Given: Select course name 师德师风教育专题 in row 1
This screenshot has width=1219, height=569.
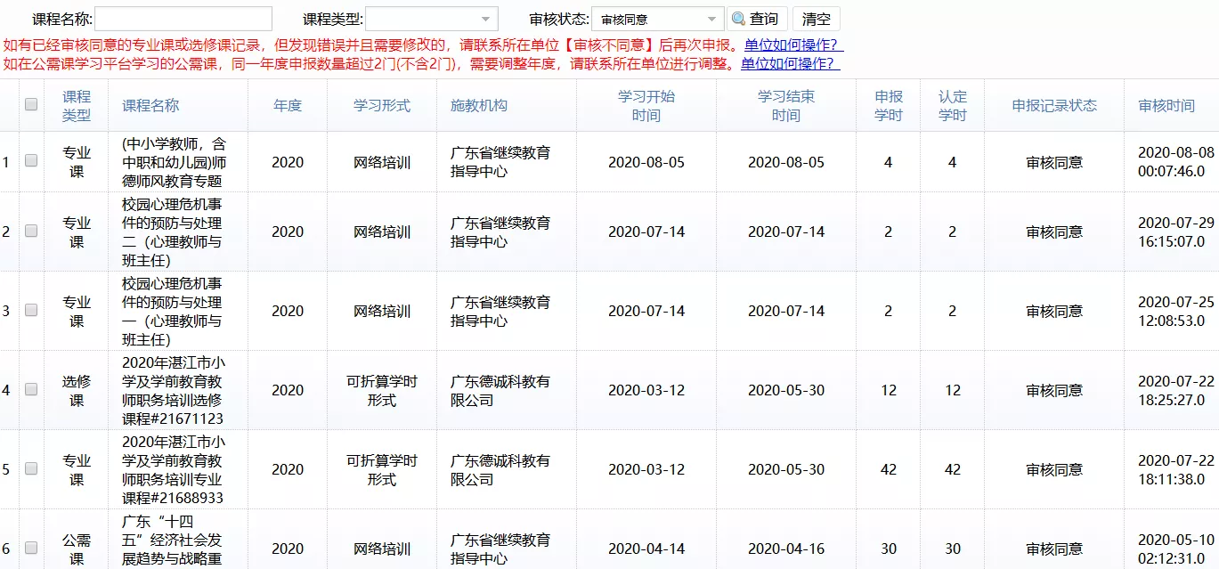Looking at the screenshot, I should (x=174, y=162).
